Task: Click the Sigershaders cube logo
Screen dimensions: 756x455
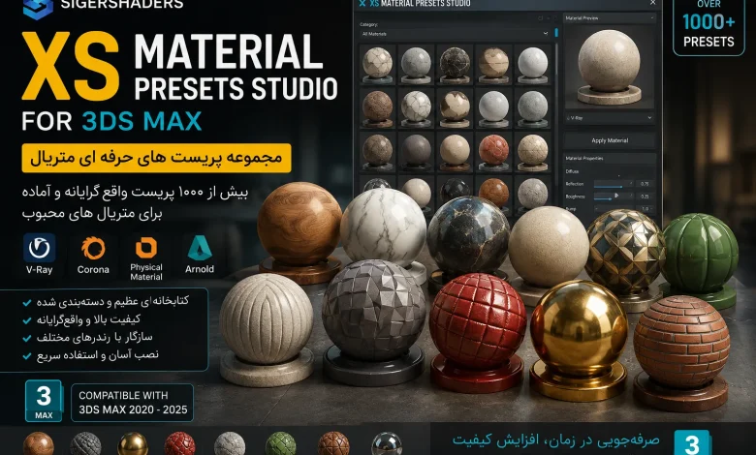Action: pos(38,8)
